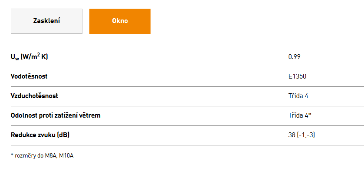Select the orange Okno tab
Viewport: 364px width, 171px height.
pyautogui.click(x=120, y=21)
